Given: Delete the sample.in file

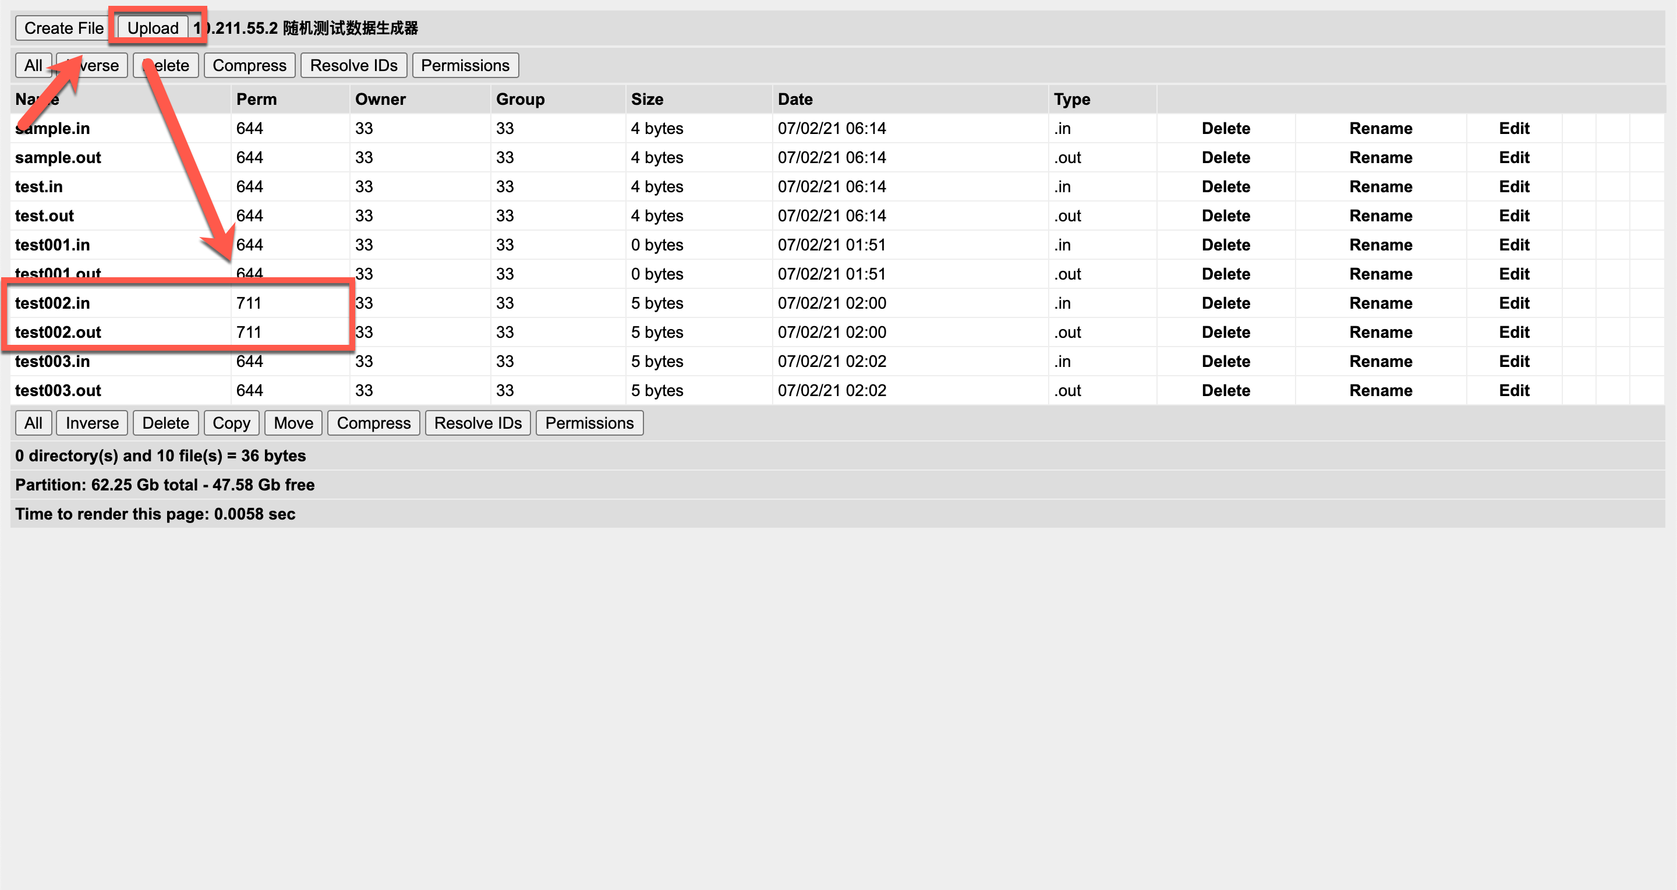Looking at the screenshot, I should click(x=1226, y=128).
